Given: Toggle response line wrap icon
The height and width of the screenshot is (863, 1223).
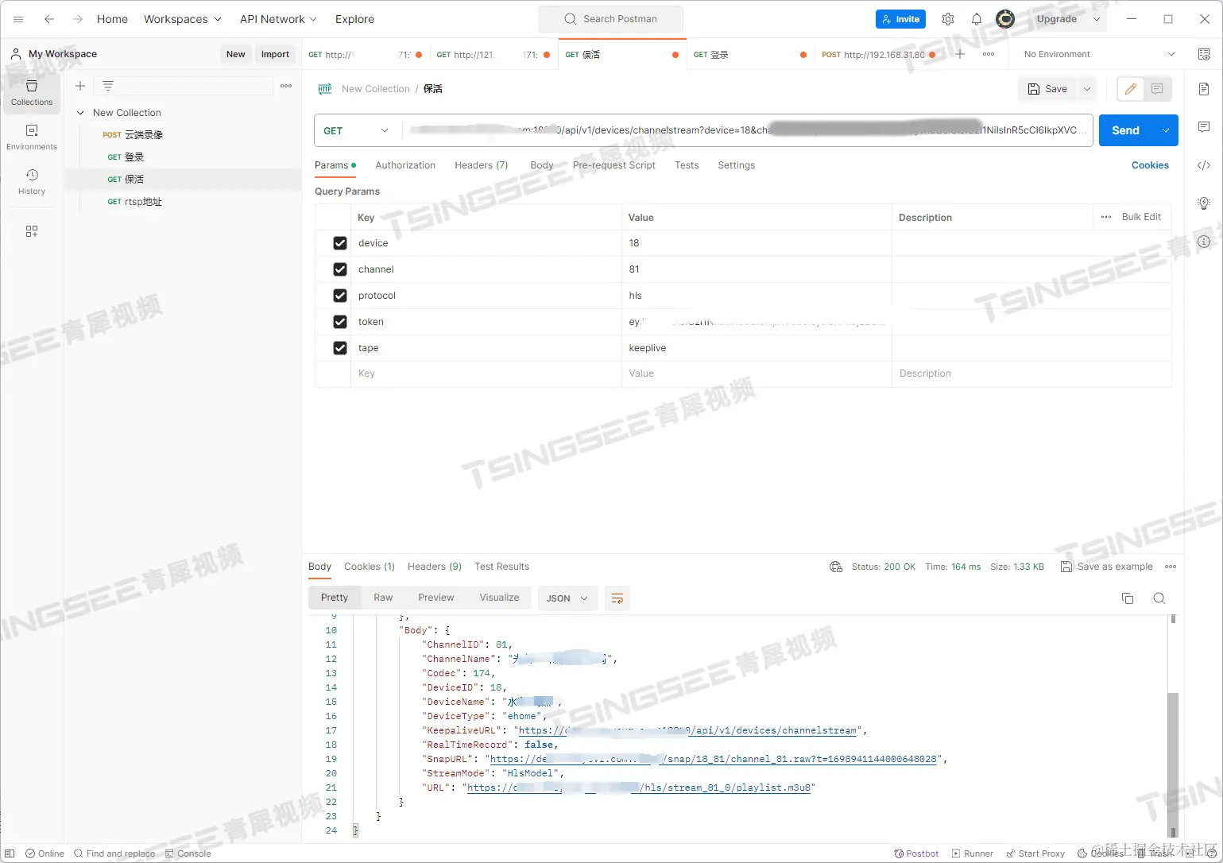Looking at the screenshot, I should [617, 598].
